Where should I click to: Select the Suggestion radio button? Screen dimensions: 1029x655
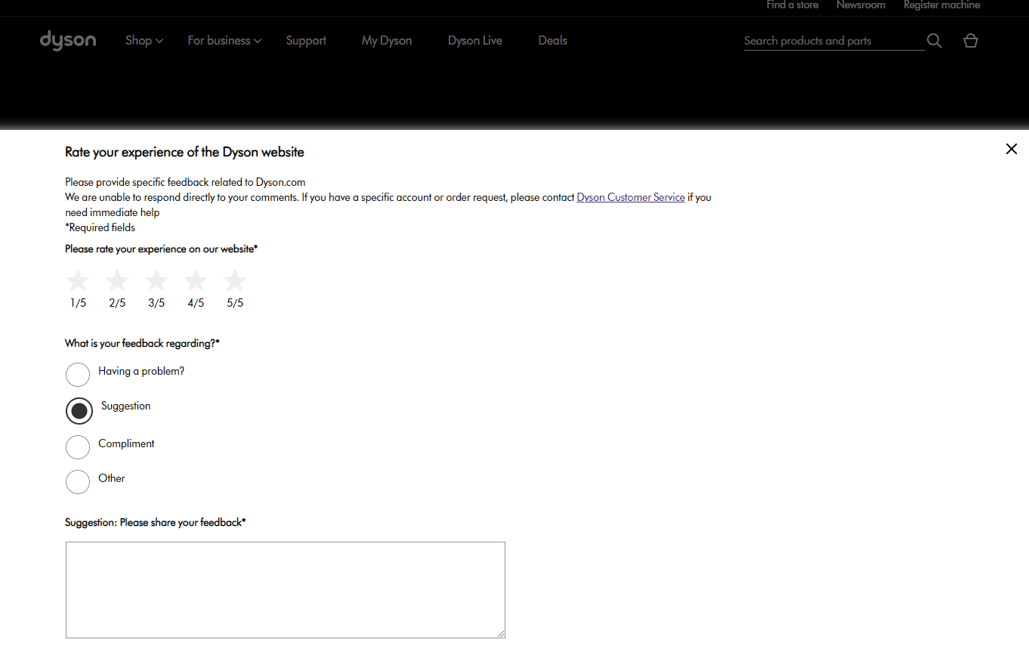tap(79, 411)
